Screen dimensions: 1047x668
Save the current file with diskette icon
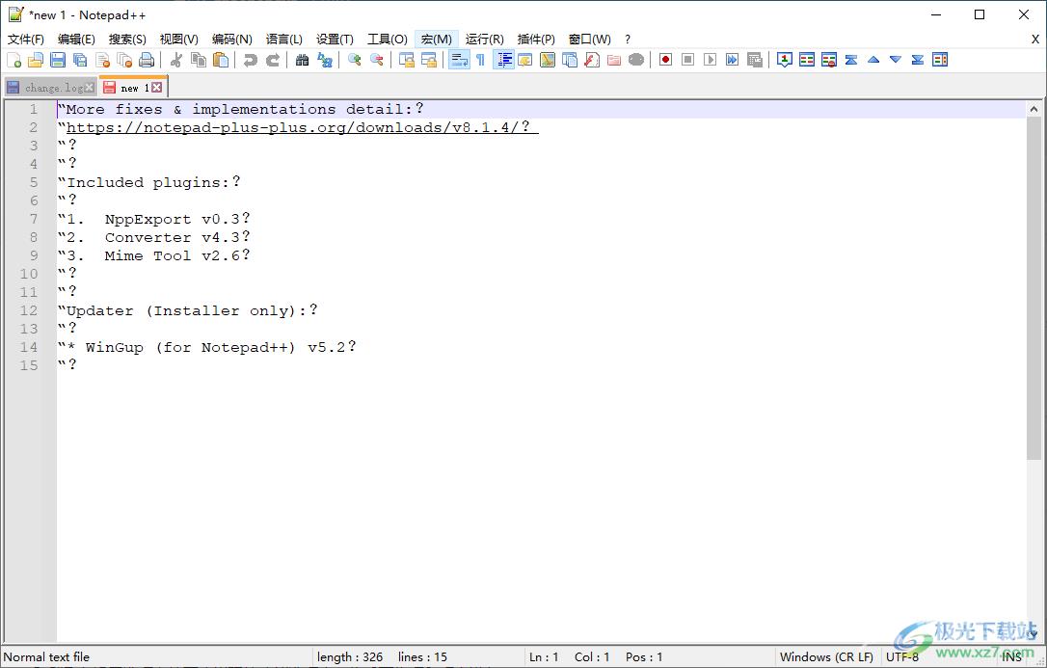(x=58, y=60)
